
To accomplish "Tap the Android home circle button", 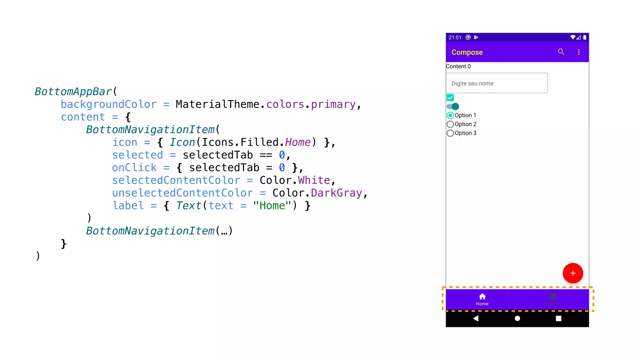I will (x=517, y=318).
